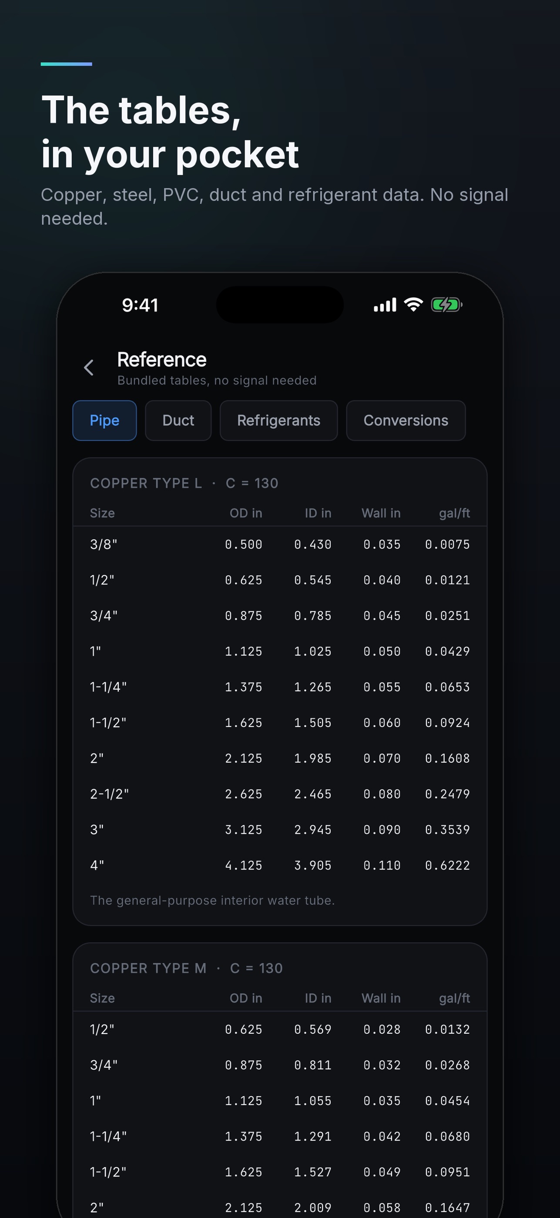Image resolution: width=560 pixels, height=1218 pixels.
Task: Open the Refrigerants tab
Action: (x=278, y=420)
